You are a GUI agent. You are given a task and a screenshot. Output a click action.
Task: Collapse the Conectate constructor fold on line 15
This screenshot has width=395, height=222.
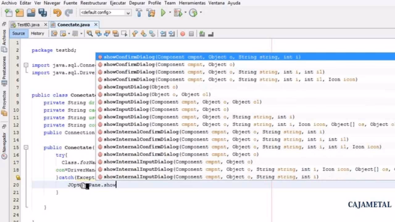26,147
